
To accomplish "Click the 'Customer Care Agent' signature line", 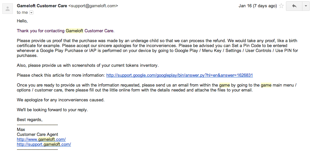I will coord(37,135).
